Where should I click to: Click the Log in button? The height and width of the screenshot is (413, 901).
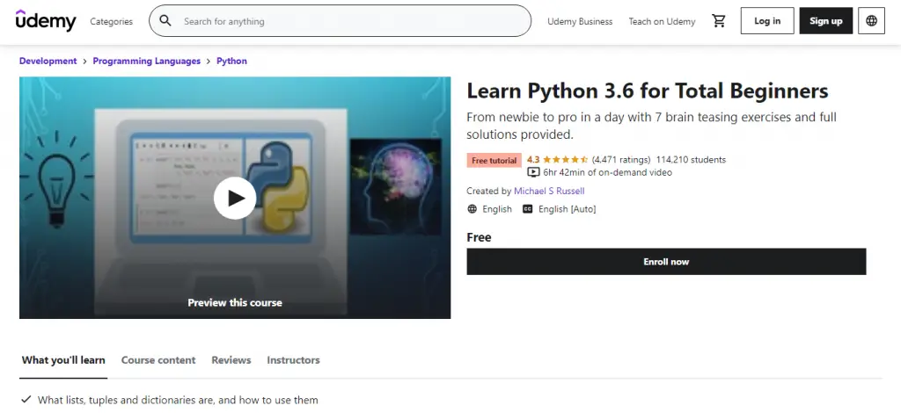tap(767, 21)
